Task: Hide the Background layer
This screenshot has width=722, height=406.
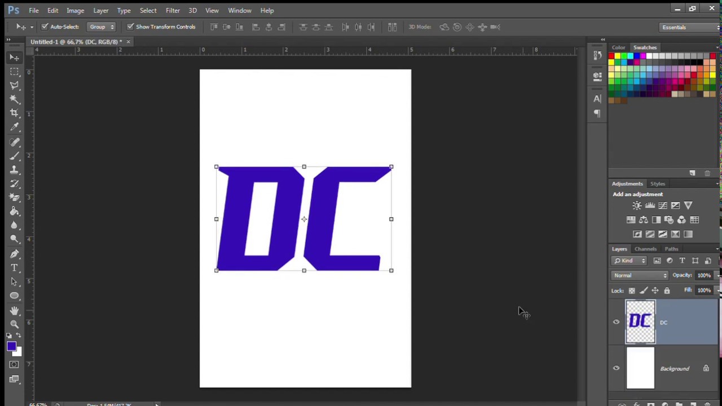Action: pos(616,368)
